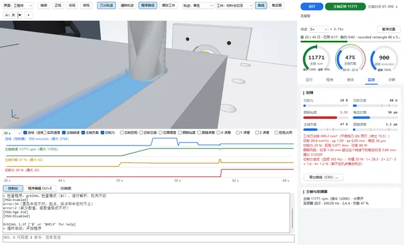This screenshot has width=404, height=245.
Task: Click the 无报警 no-alarm status text
Action: 306,16
